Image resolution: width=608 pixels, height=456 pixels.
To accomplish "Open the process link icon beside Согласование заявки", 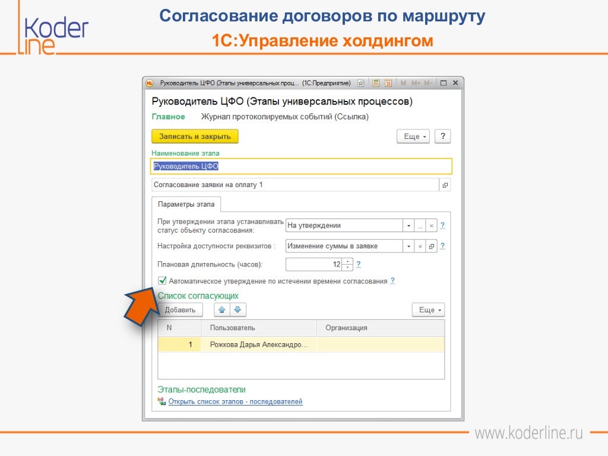I will pos(445,185).
